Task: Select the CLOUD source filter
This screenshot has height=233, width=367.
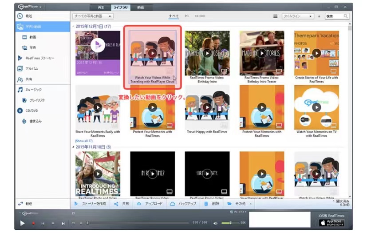Action: 200,16
